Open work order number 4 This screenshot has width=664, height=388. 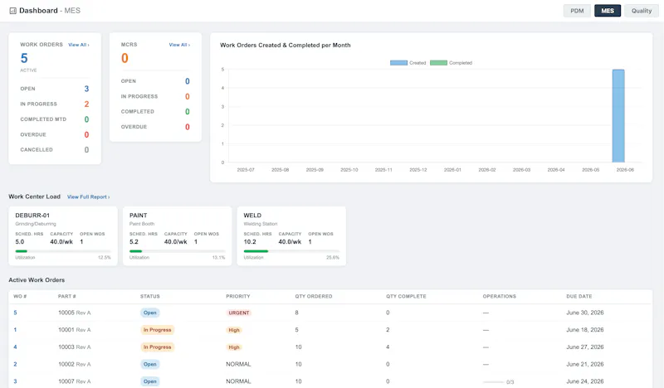15,347
